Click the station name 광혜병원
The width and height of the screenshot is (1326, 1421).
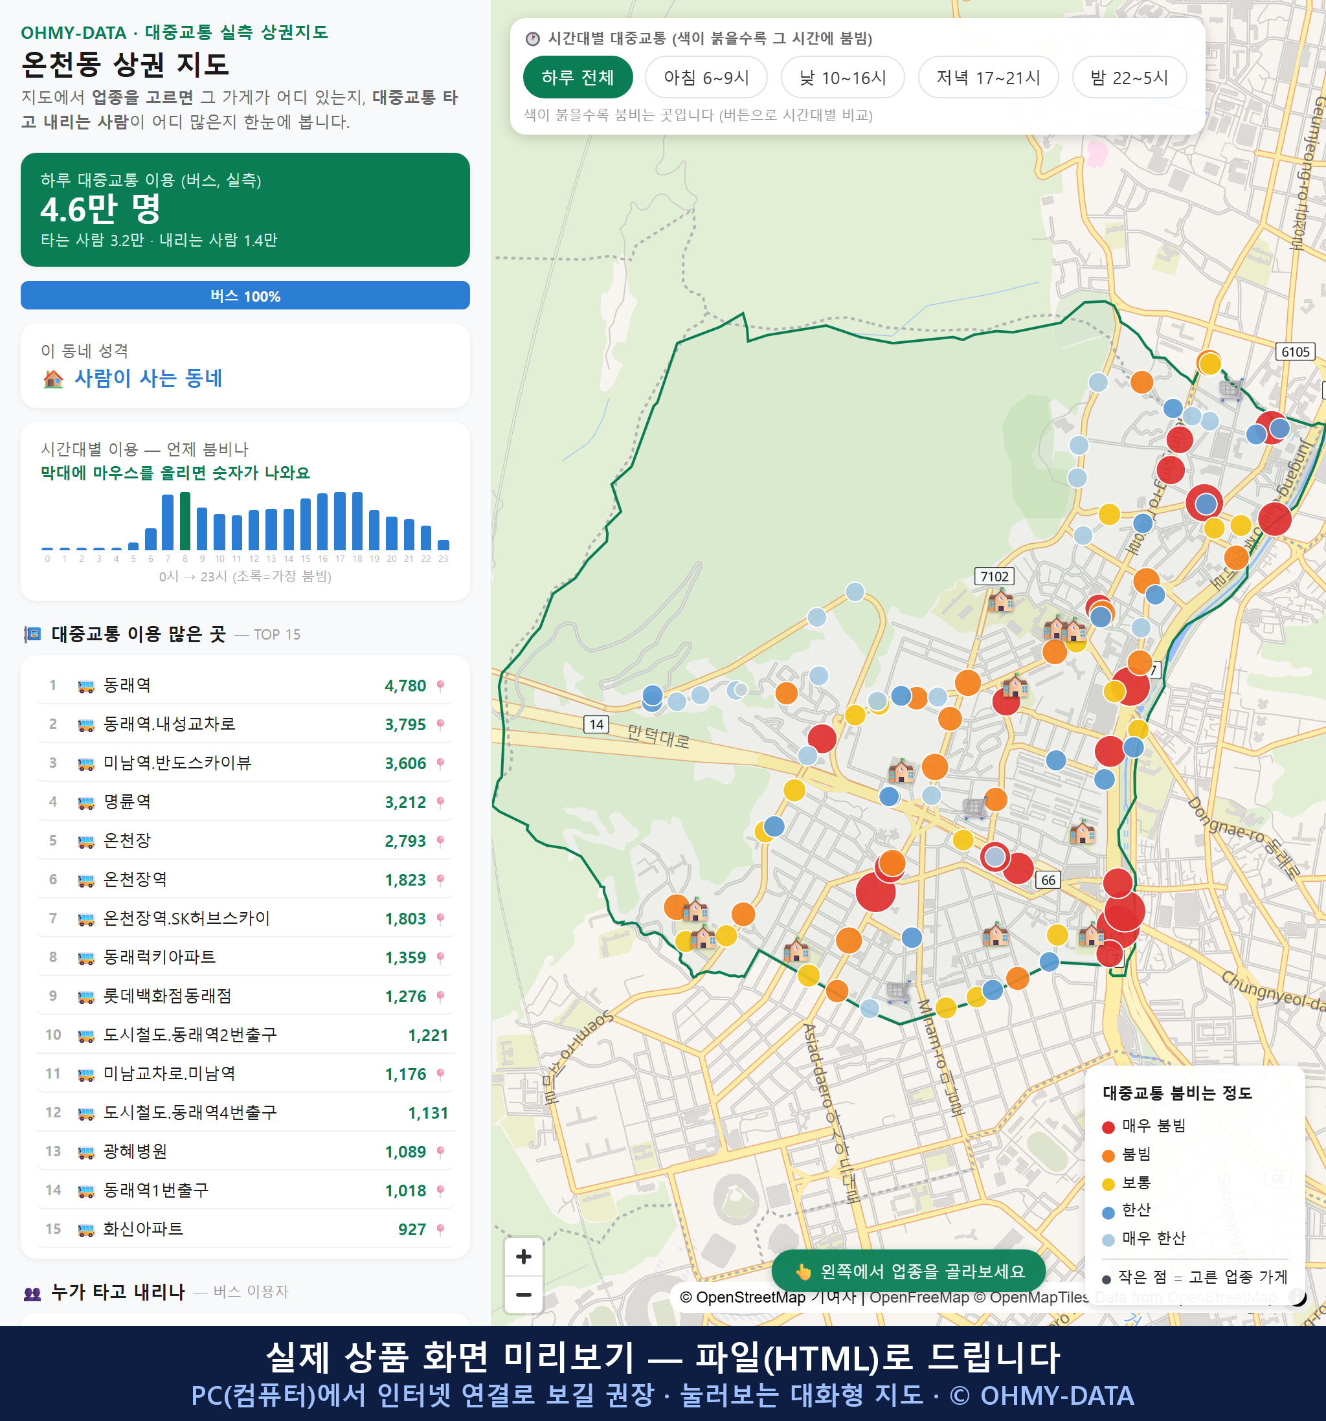pyautogui.click(x=135, y=1152)
